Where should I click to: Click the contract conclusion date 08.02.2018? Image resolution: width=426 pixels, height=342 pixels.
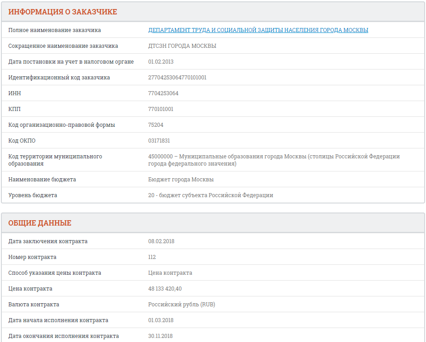pyautogui.click(x=161, y=241)
